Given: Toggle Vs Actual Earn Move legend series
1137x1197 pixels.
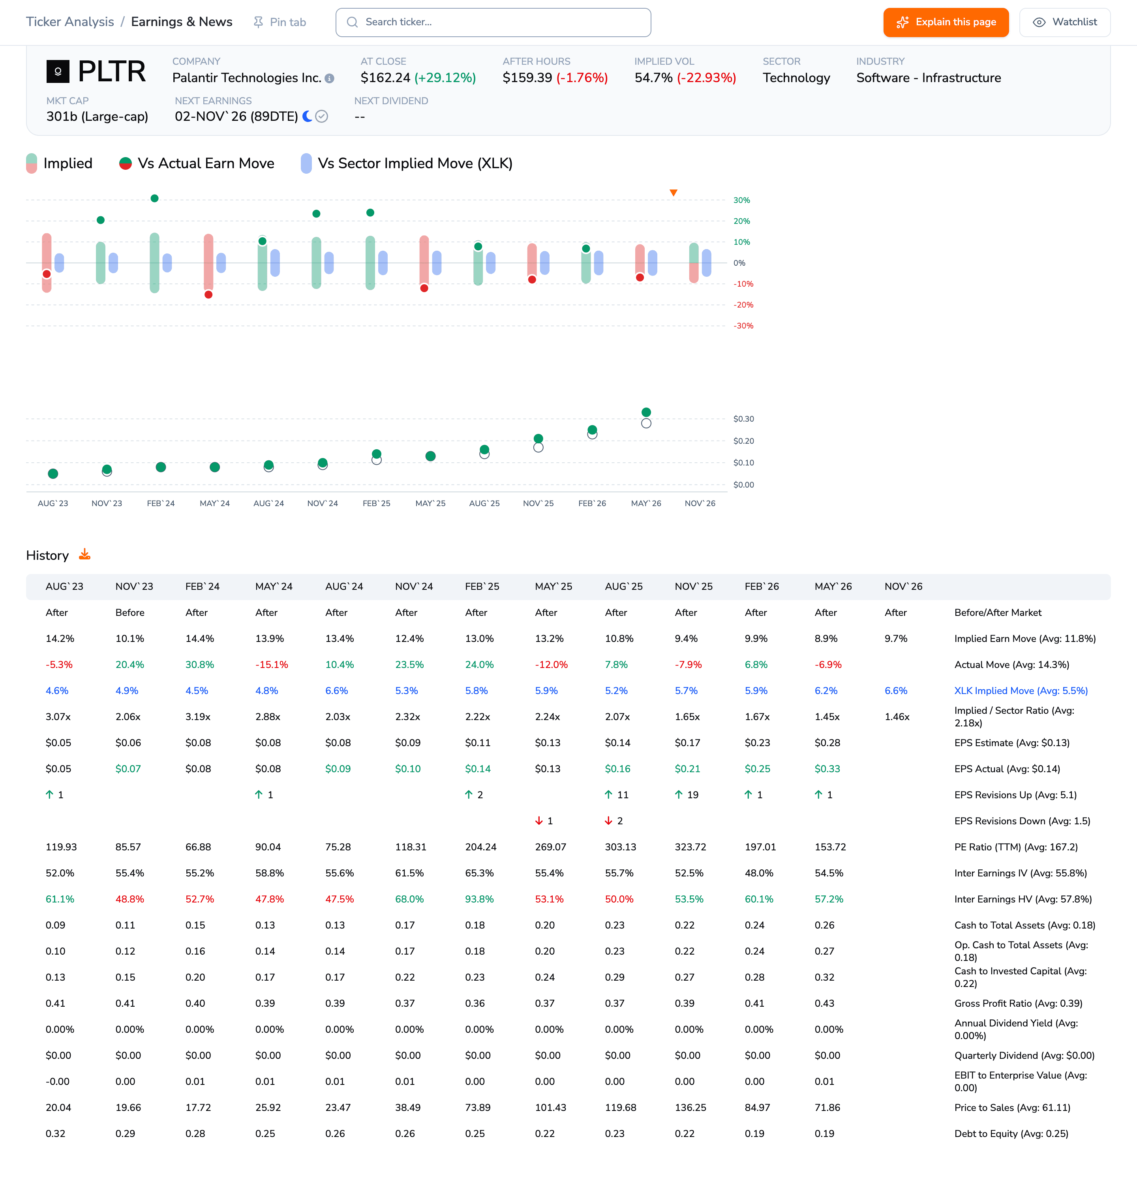Looking at the screenshot, I should (x=196, y=164).
